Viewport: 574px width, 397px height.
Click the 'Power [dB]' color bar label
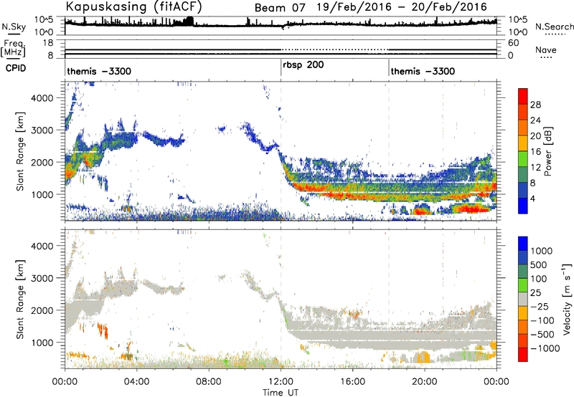tap(547, 151)
